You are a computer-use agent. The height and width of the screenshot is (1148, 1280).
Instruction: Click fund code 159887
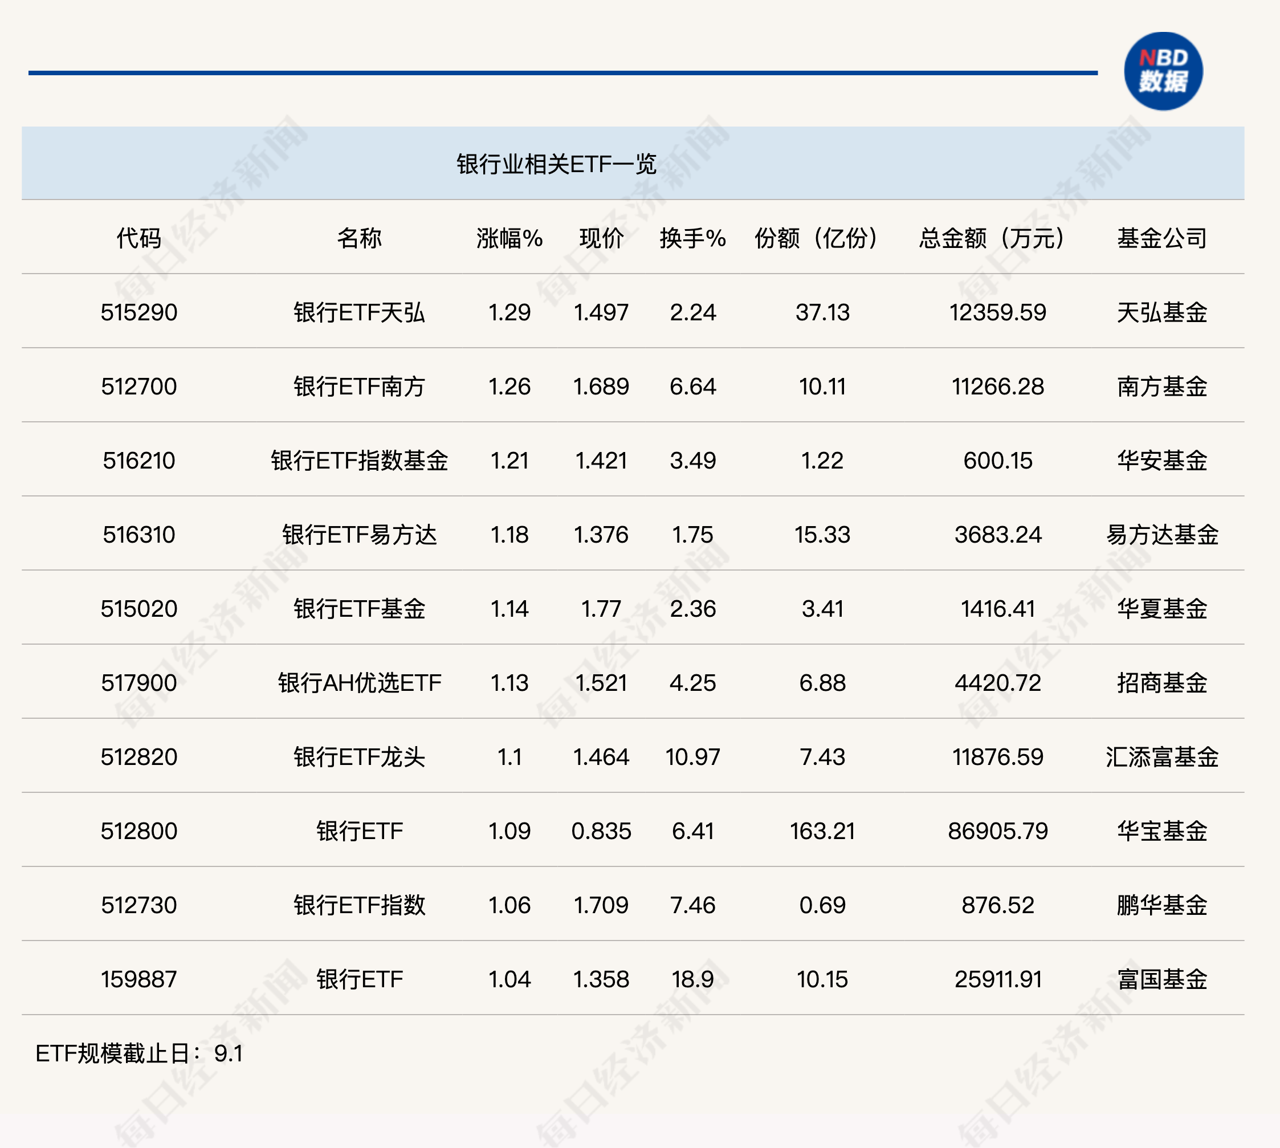[x=138, y=980]
